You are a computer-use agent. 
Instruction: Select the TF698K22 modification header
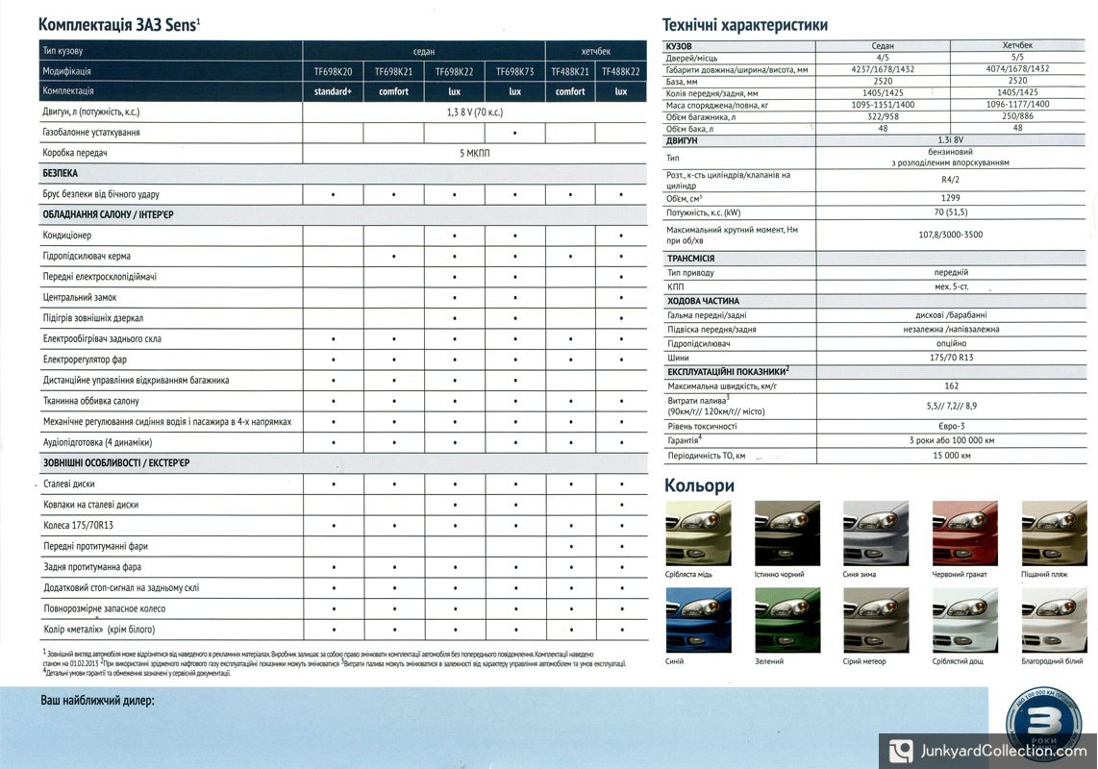pyautogui.click(x=454, y=71)
